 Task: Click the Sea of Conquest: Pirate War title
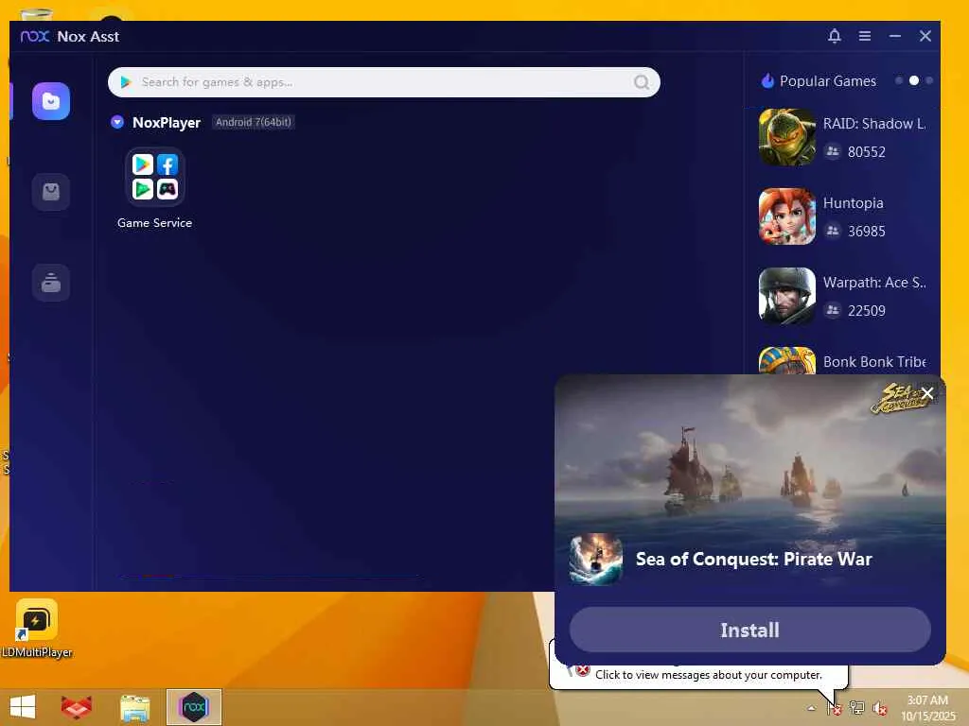click(x=753, y=559)
